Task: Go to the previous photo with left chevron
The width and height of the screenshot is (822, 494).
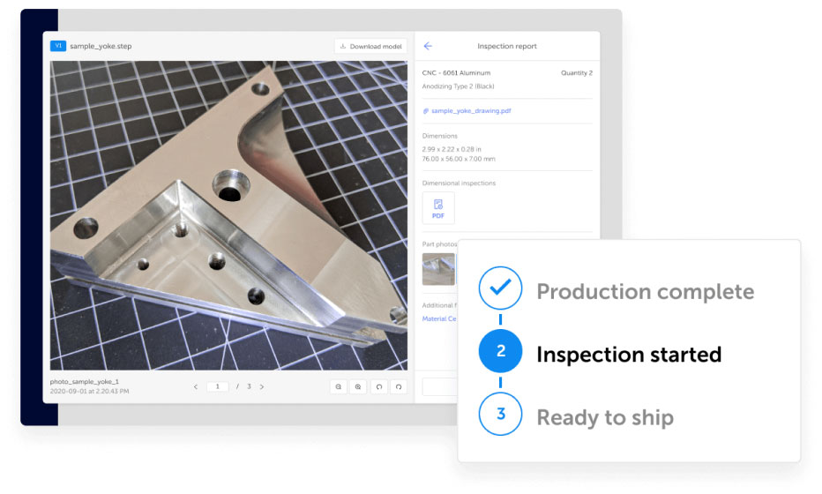Action: 196,386
